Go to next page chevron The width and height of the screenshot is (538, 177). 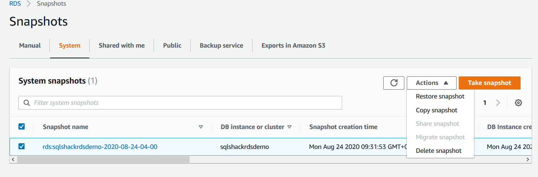tap(498, 103)
